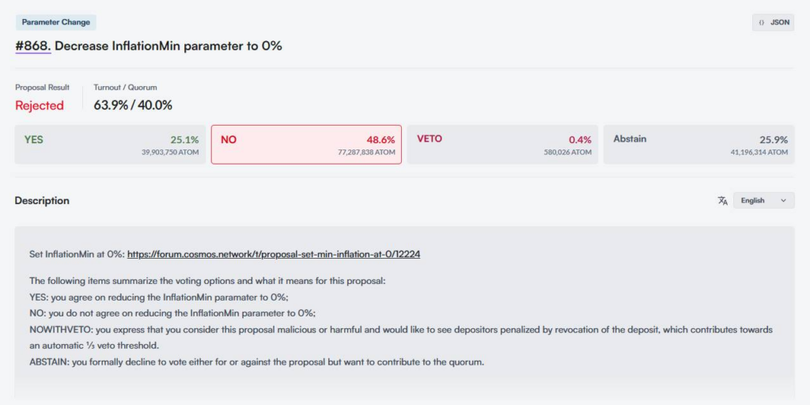
Task: Click the 63.9% / 40.0% turnout value
Action: [x=133, y=105]
